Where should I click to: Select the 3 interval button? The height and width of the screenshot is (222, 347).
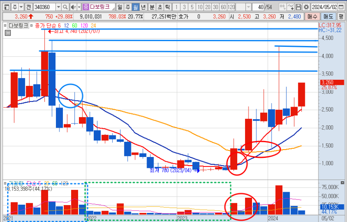(x=184, y=7)
